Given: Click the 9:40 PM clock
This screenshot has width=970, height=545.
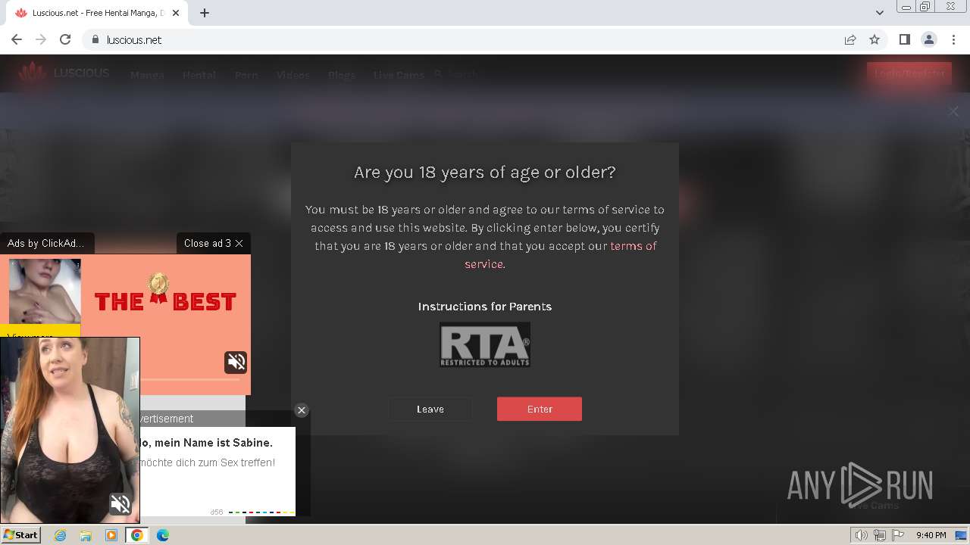Looking at the screenshot, I should pos(931,535).
